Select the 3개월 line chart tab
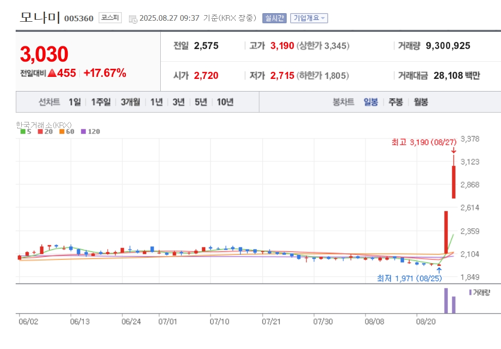This screenshot has height=349, width=501. [130, 102]
